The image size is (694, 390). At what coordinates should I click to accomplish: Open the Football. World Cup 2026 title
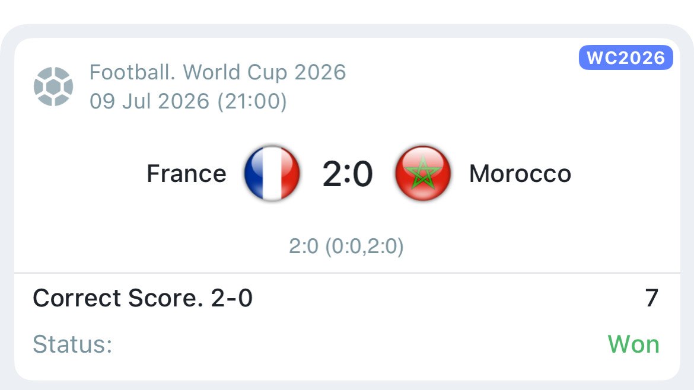tap(217, 72)
